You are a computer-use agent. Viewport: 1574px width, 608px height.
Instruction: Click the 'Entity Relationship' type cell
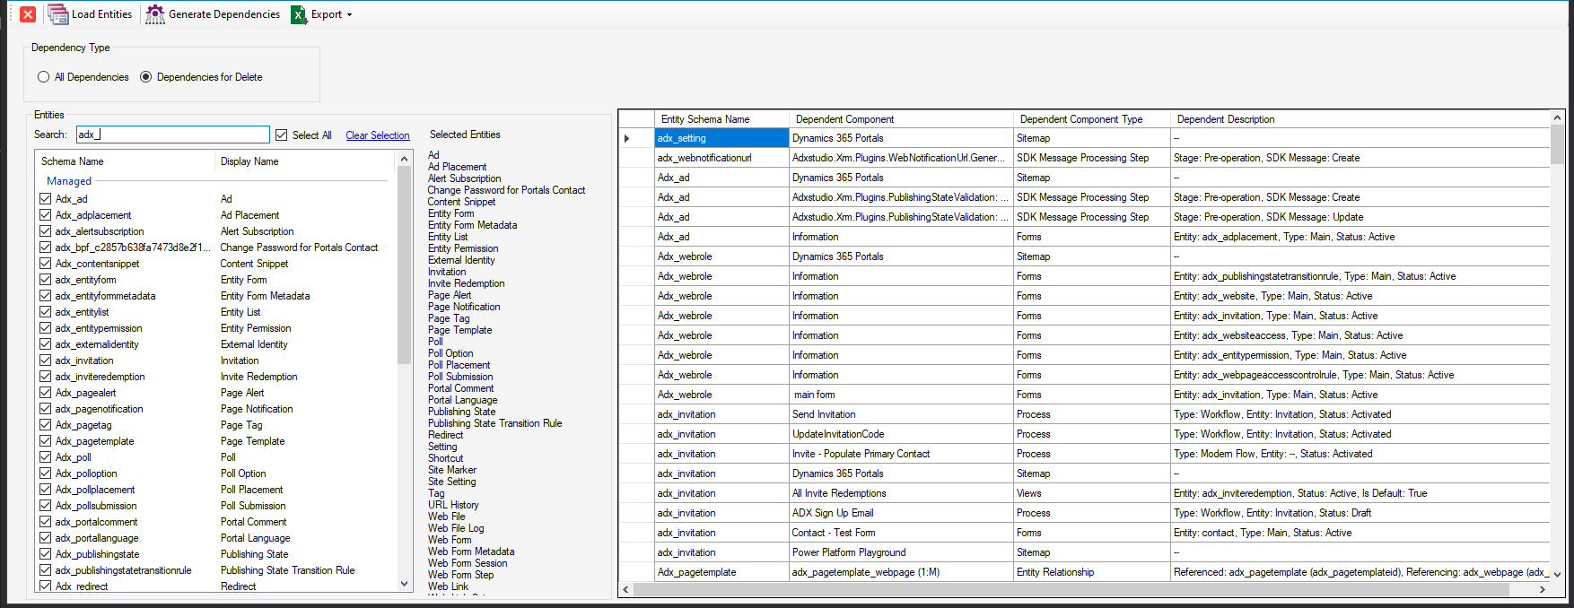(x=1091, y=572)
